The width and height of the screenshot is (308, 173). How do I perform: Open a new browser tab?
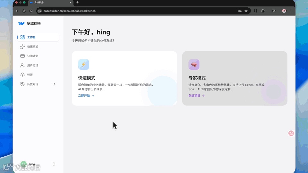77,2
